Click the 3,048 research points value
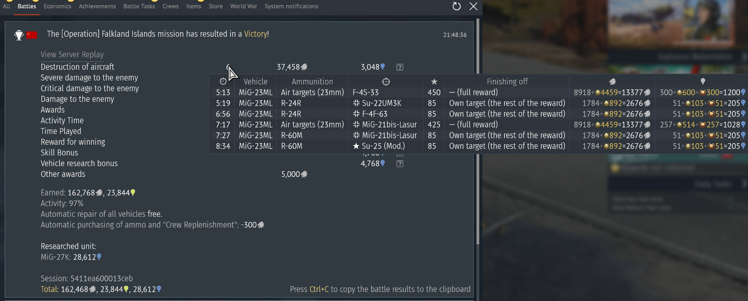Image resolution: width=748 pixels, height=301 pixels. 373,67
